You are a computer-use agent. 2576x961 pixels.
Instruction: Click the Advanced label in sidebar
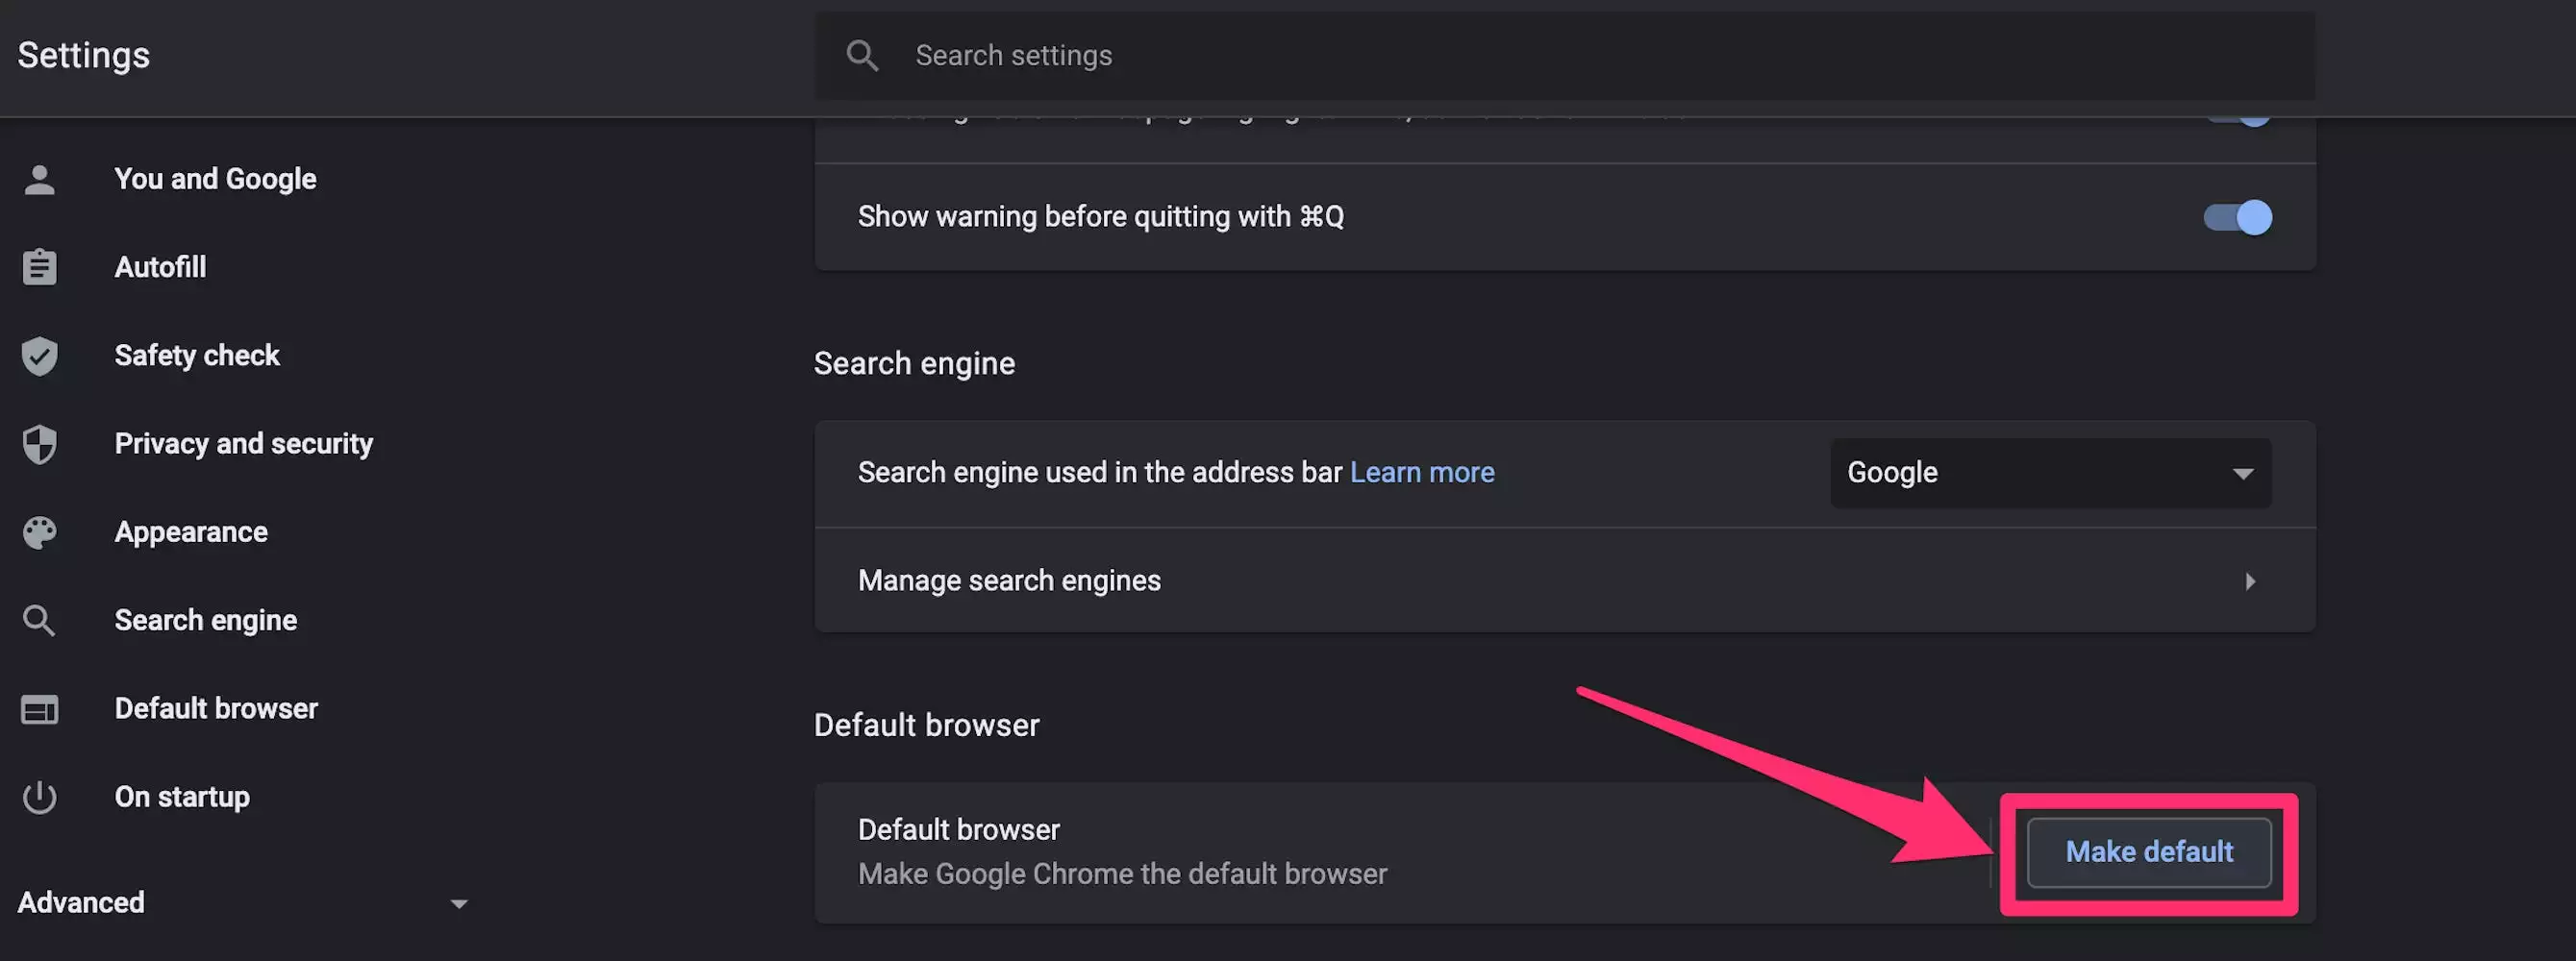click(81, 903)
